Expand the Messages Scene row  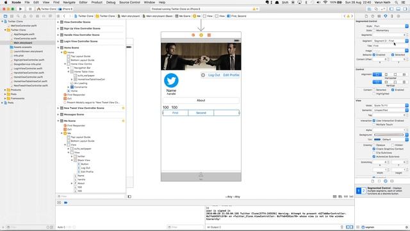pyautogui.click(x=58, y=114)
